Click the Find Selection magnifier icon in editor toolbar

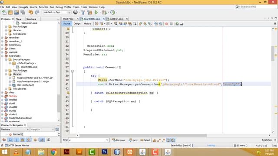pos(116,24)
